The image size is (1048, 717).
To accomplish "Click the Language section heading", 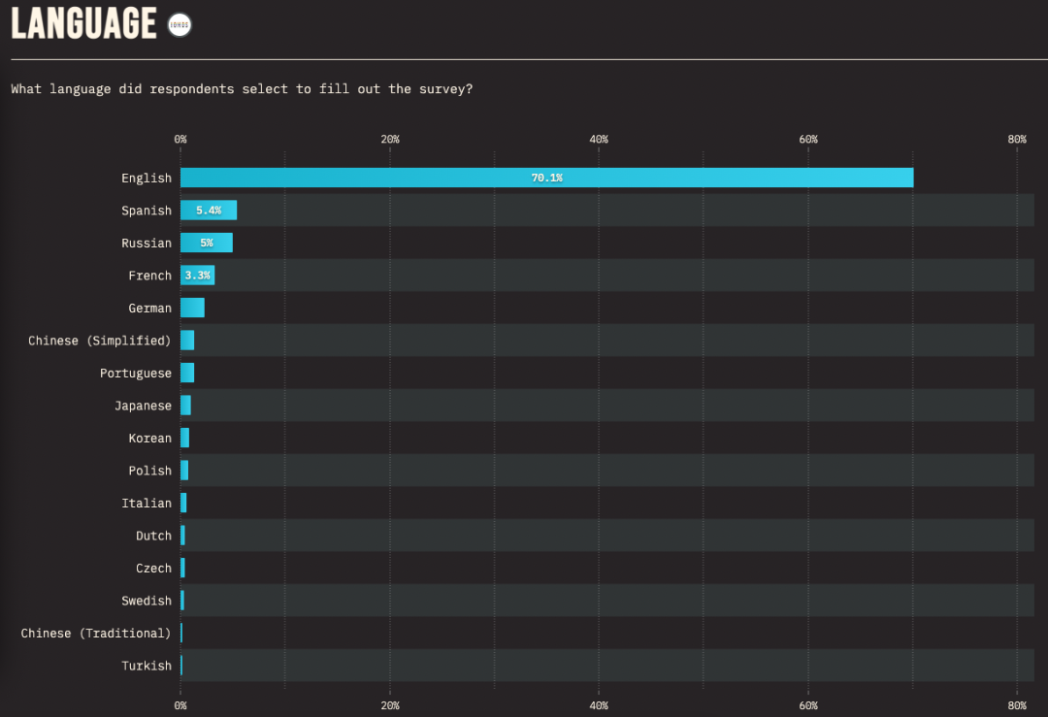I will pos(83,24).
